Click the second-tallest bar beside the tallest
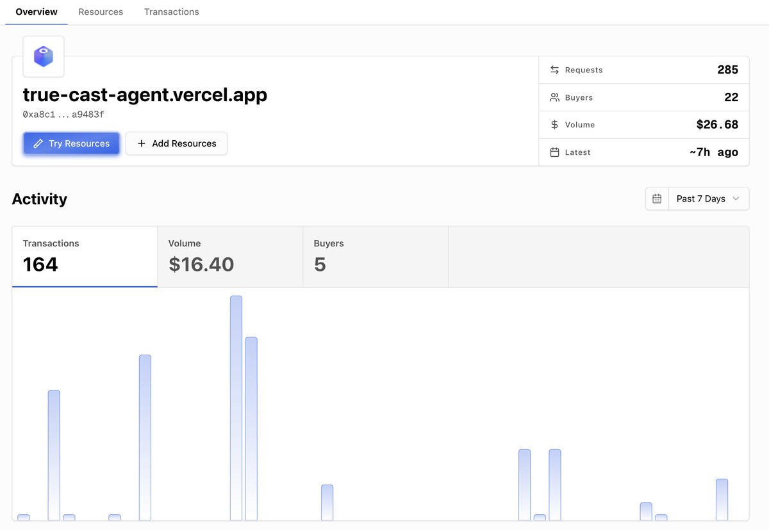The width and height of the screenshot is (769, 530). [251, 429]
